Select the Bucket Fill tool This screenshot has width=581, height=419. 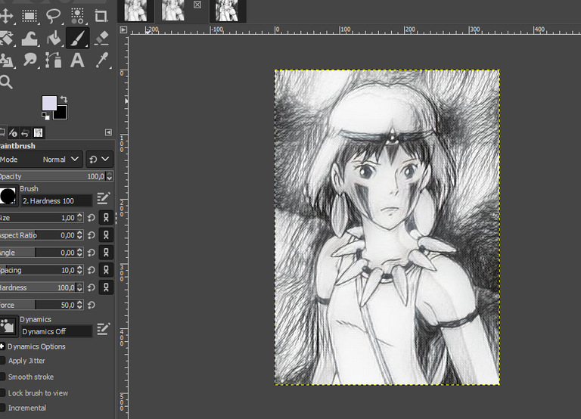[54, 38]
